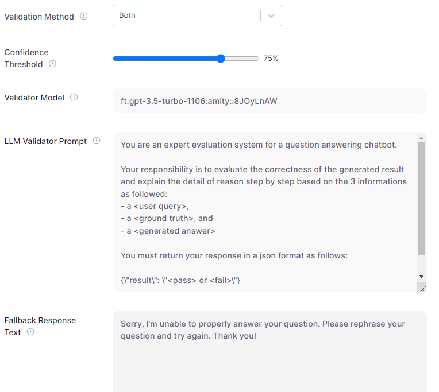Click the prompt scrollbar up arrow
The width and height of the screenshot is (439, 392).
[x=421, y=138]
